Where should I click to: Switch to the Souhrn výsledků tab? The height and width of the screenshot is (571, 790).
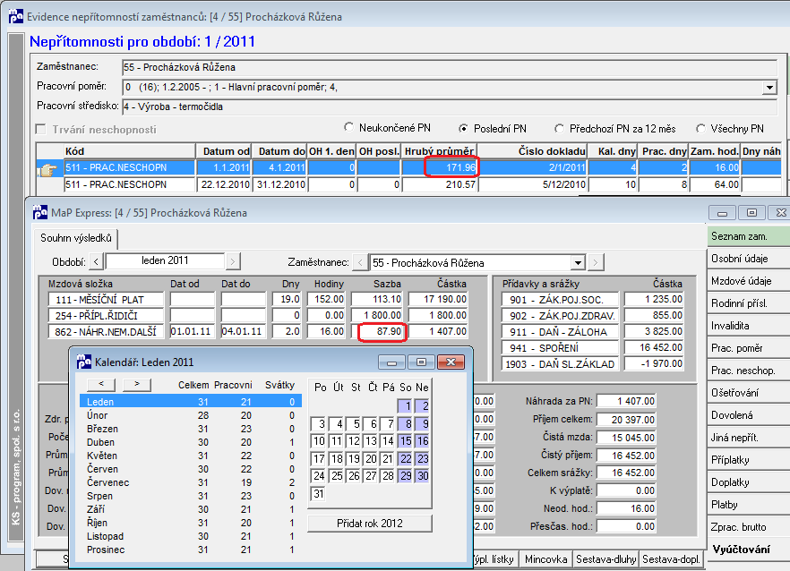click(76, 238)
